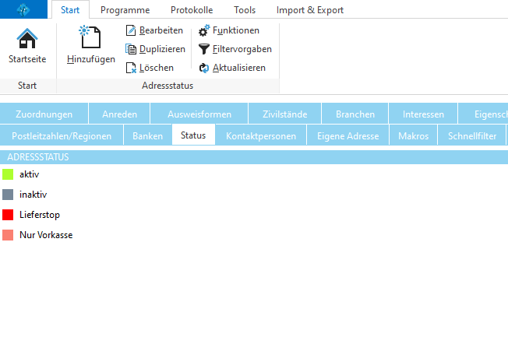Click the Löschen delete icon
Viewport: 508px width, 351px height.
pos(131,68)
